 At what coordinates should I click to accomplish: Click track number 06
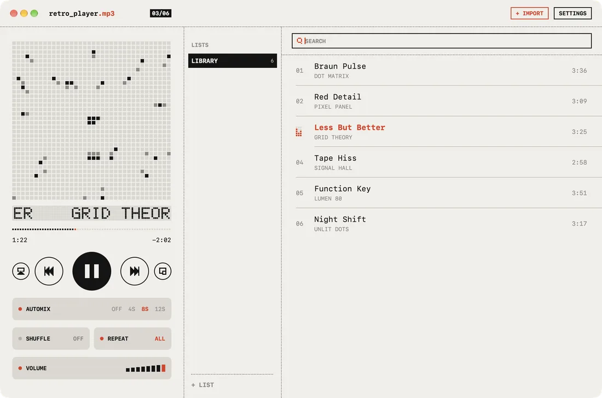(299, 223)
